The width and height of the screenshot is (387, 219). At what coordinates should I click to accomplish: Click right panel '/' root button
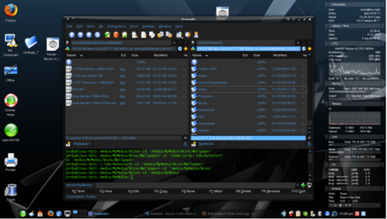coord(310,43)
